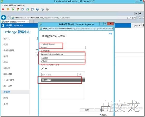Open the search dropdown arrow in address bar
The height and width of the screenshot is (117, 145).
pos(130,18)
